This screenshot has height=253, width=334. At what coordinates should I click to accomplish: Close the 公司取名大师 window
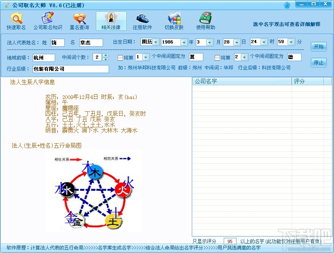pyautogui.click(x=325, y=4)
